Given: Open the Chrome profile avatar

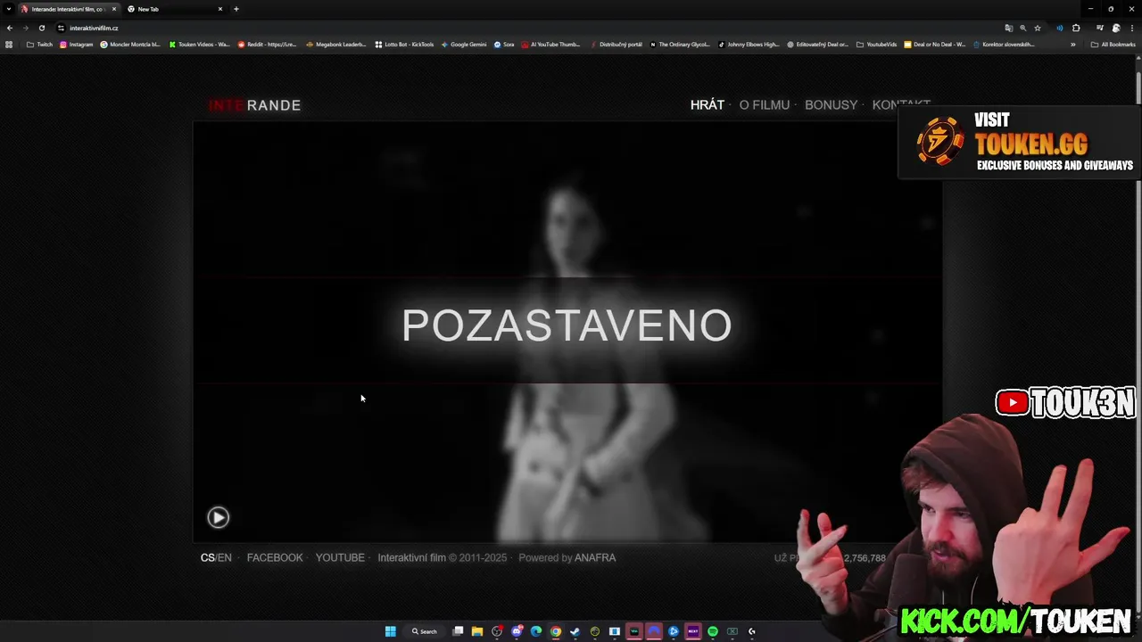Looking at the screenshot, I should point(1116,28).
